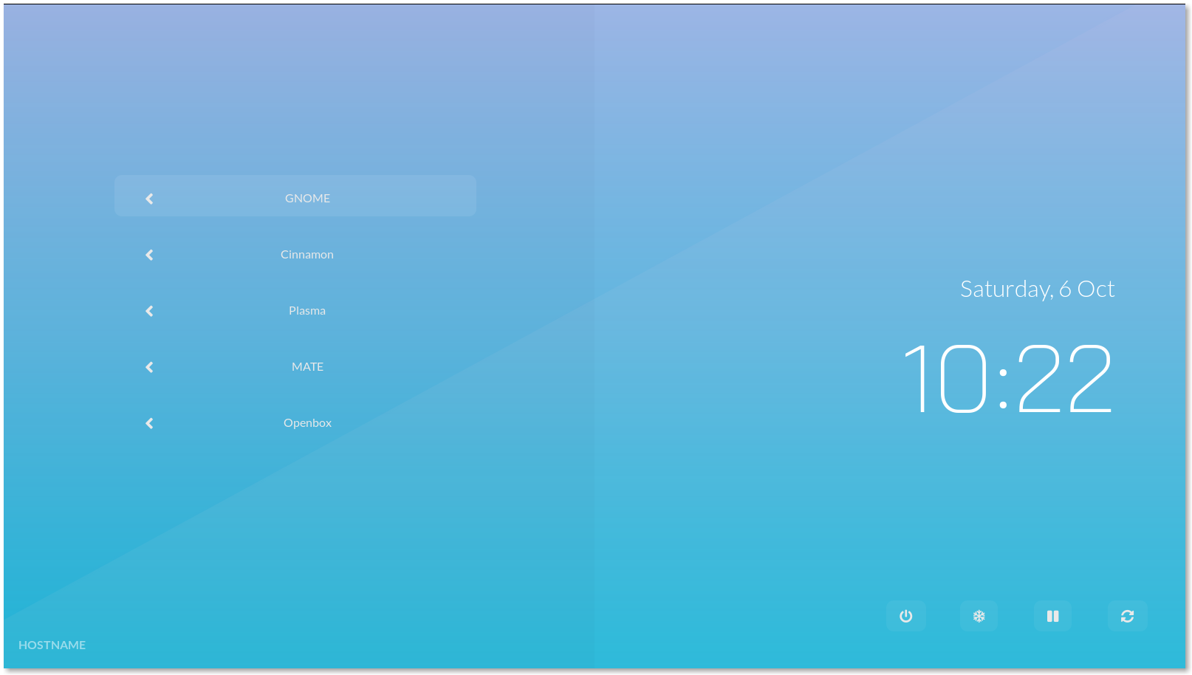Image resolution: width=1192 pixels, height=675 pixels.
Task: Click back chevron beside Plasma
Action: [149, 311]
